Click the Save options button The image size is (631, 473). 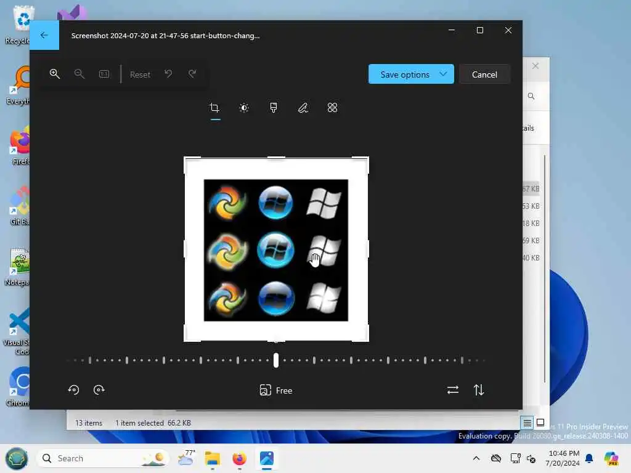pos(405,75)
